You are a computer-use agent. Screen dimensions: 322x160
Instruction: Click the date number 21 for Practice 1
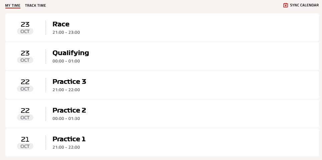(x=25, y=139)
